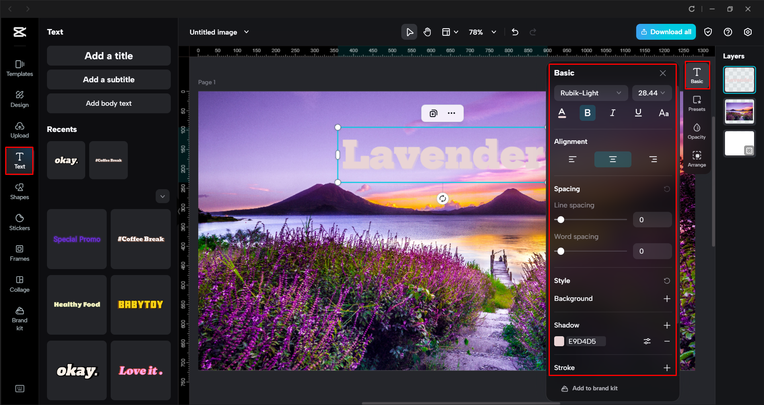Select the Lavender text layer thumbnail
Screen dimensions: 764x405
[739, 79]
